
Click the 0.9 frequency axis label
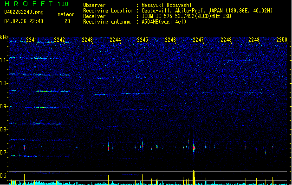[x=4, y=106]
